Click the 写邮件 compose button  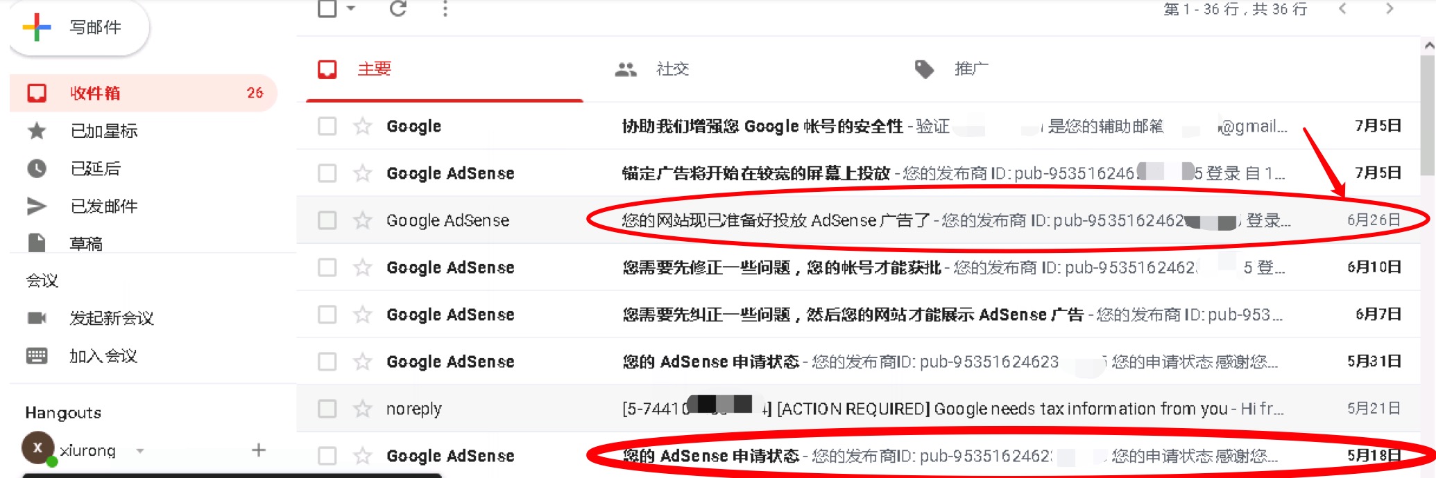coord(79,28)
